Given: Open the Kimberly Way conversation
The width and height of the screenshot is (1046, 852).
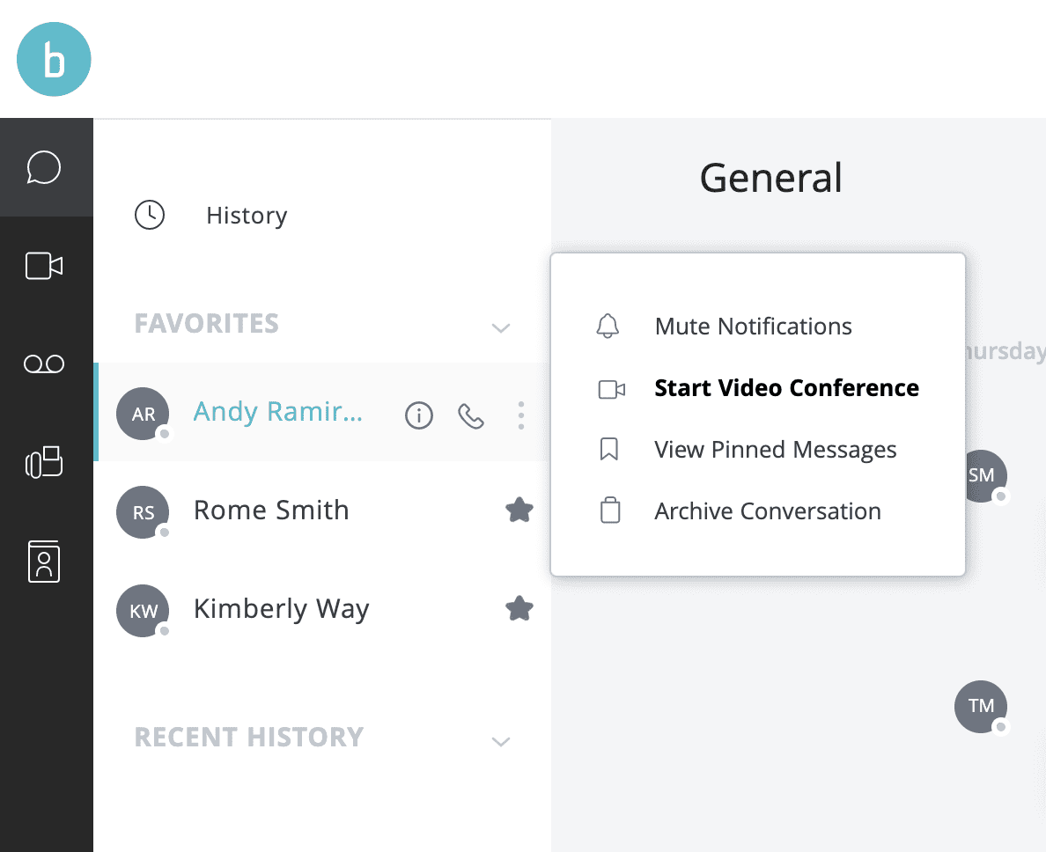Looking at the screenshot, I should pyautogui.click(x=281, y=609).
